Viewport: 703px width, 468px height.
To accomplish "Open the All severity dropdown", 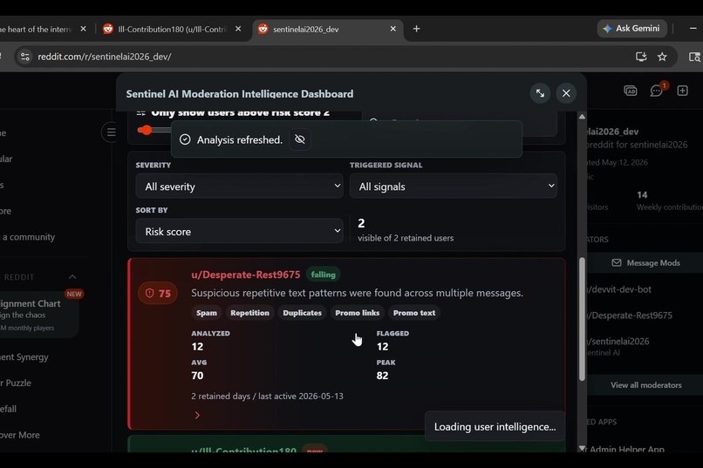I will [x=239, y=186].
